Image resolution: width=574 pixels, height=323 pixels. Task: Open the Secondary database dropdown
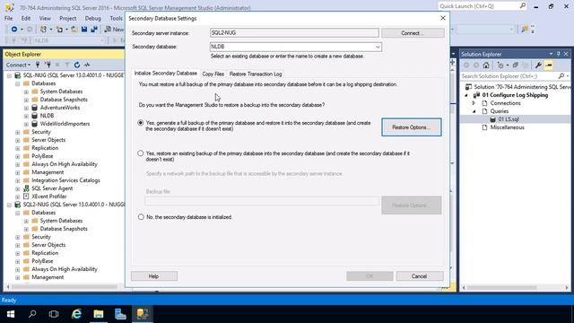tap(378, 47)
